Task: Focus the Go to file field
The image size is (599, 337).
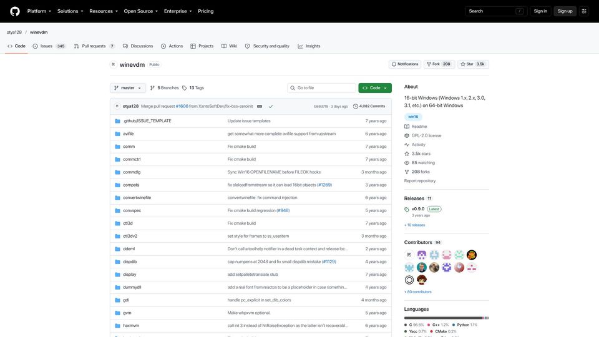Action: [322, 88]
